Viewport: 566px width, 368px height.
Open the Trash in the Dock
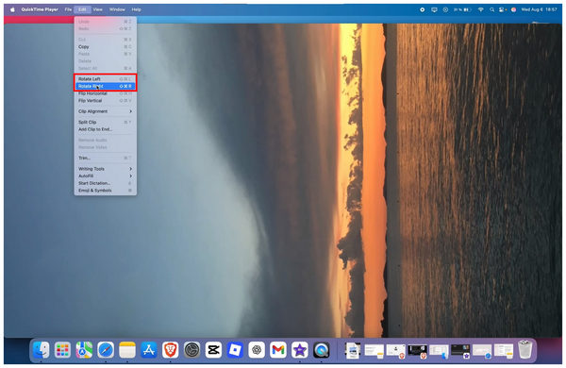tap(525, 350)
